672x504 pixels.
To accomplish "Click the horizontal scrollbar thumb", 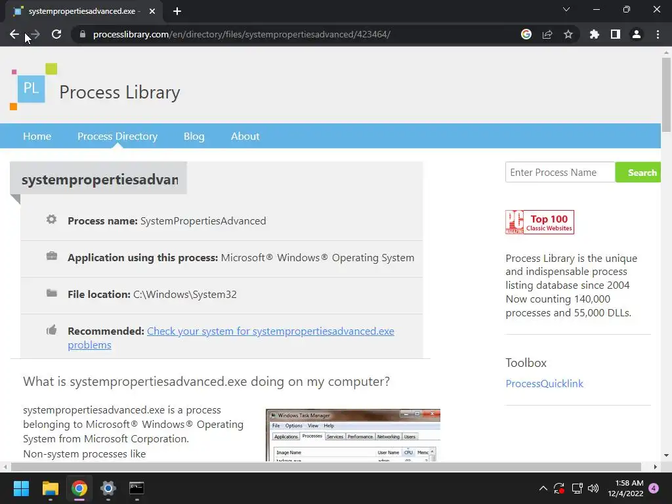I will (325, 467).
